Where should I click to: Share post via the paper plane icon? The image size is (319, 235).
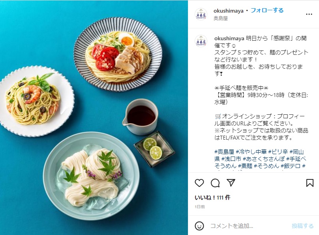tap(231, 183)
